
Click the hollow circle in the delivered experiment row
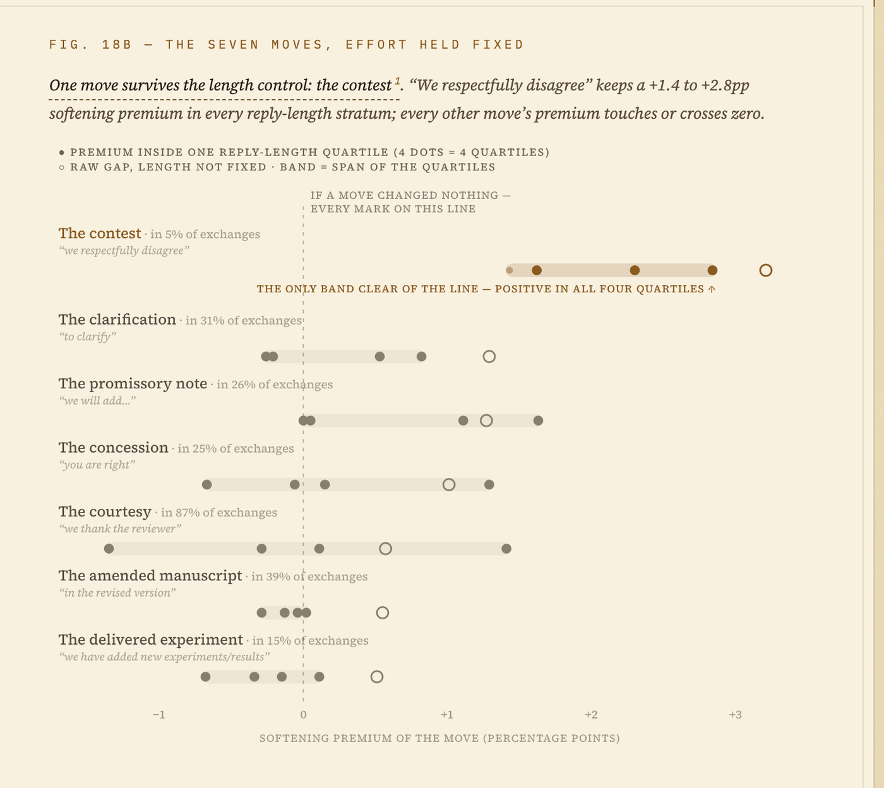pos(376,677)
